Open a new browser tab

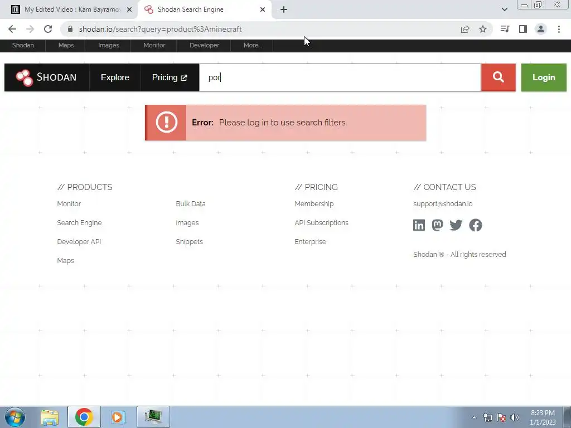coord(284,9)
